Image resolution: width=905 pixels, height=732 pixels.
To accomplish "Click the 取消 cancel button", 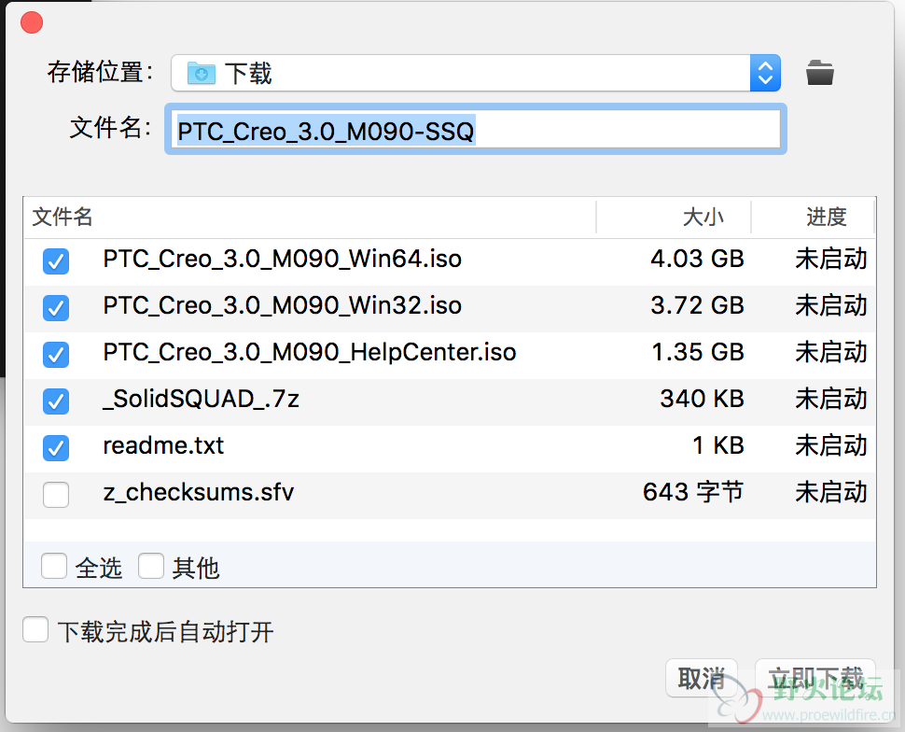I will tap(702, 679).
